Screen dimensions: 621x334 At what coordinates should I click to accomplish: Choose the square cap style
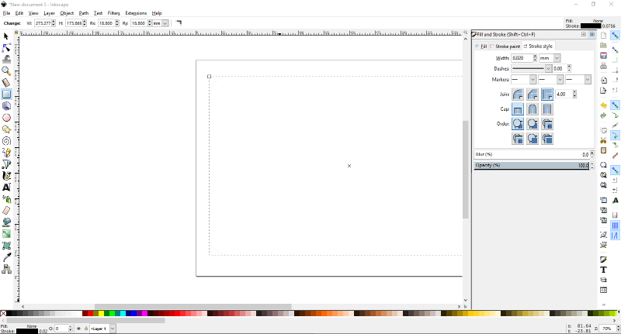pos(547,109)
